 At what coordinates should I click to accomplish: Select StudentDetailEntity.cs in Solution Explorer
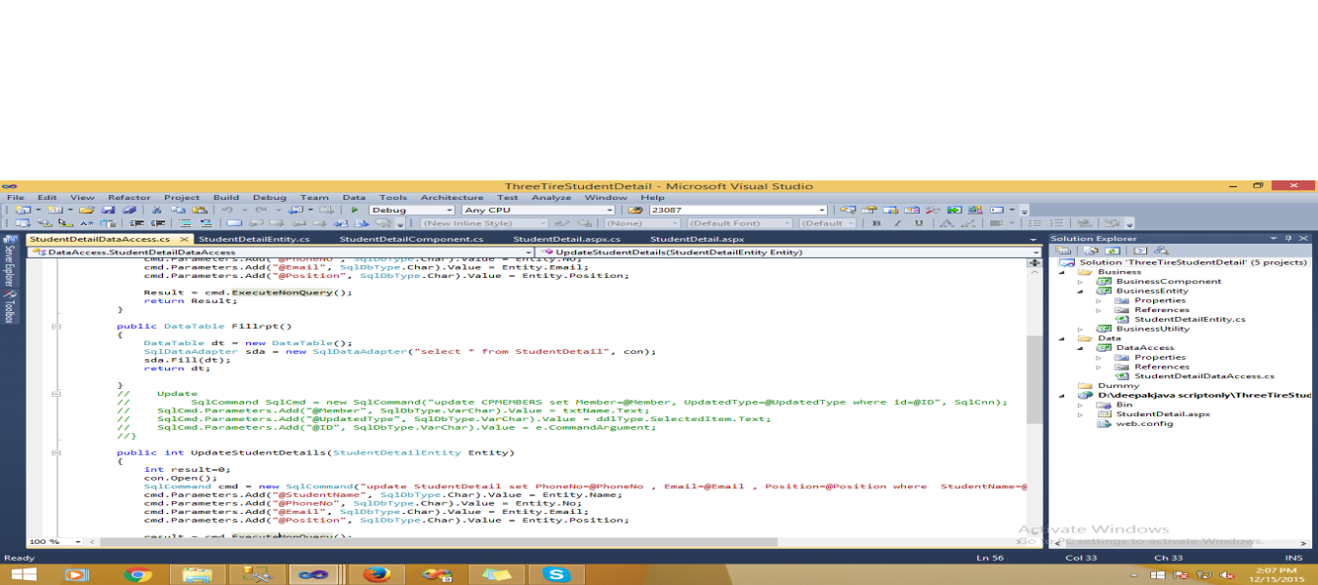(1189, 319)
